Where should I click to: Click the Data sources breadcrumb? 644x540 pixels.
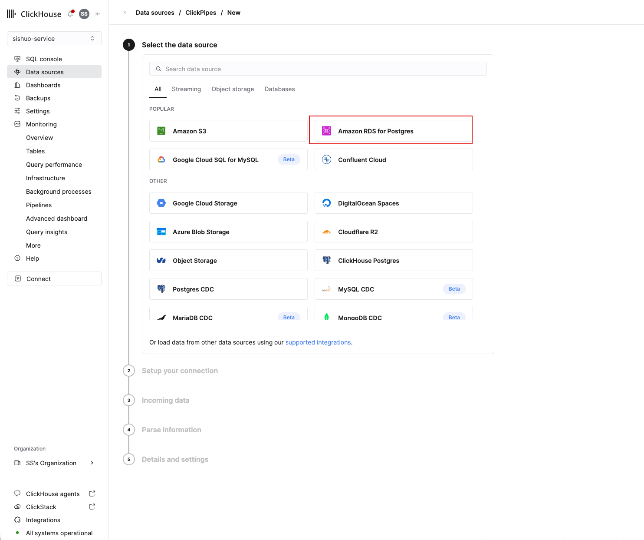click(x=155, y=13)
